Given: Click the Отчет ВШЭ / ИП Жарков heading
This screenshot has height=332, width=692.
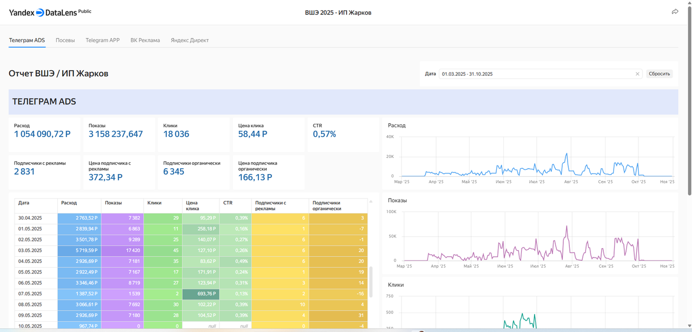Looking at the screenshot, I should pyautogui.click(x=58, y=74).
